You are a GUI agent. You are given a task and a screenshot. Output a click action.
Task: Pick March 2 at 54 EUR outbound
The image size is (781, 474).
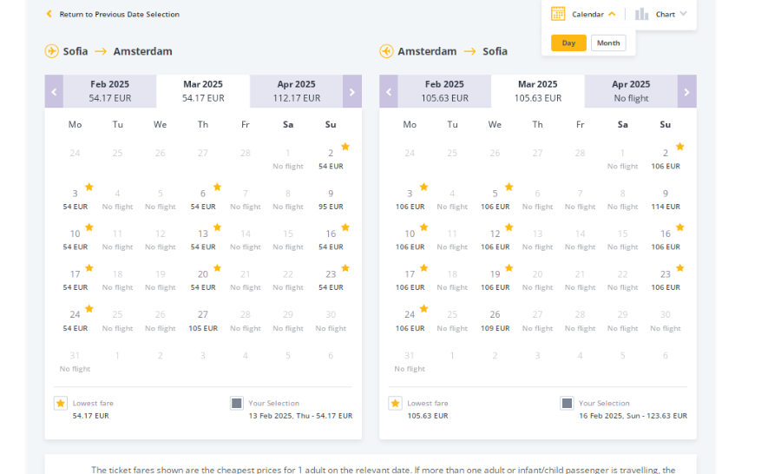(331, 159)
